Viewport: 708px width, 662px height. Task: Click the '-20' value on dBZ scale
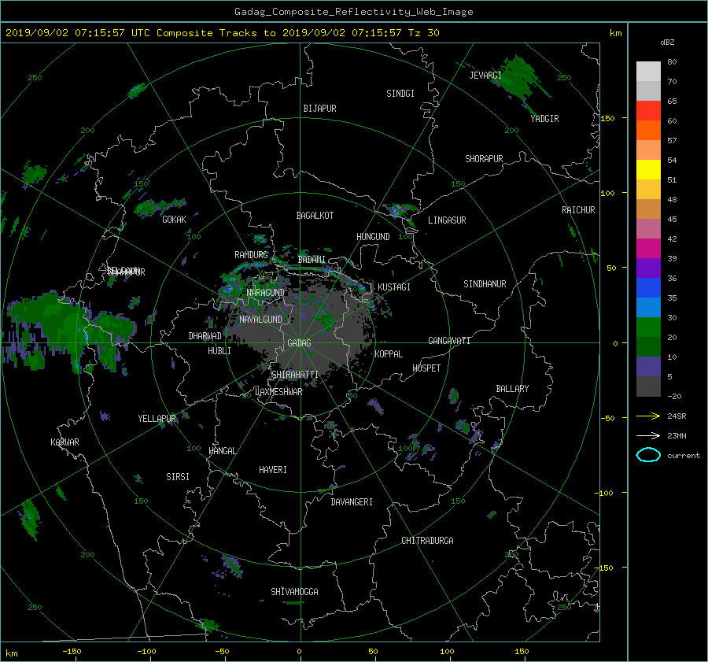click(x=674, y=396)
